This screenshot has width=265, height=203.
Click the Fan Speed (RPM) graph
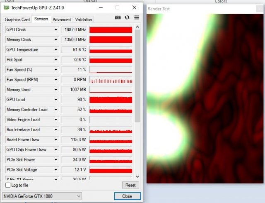pyautogui.click(x=111, y=80)
